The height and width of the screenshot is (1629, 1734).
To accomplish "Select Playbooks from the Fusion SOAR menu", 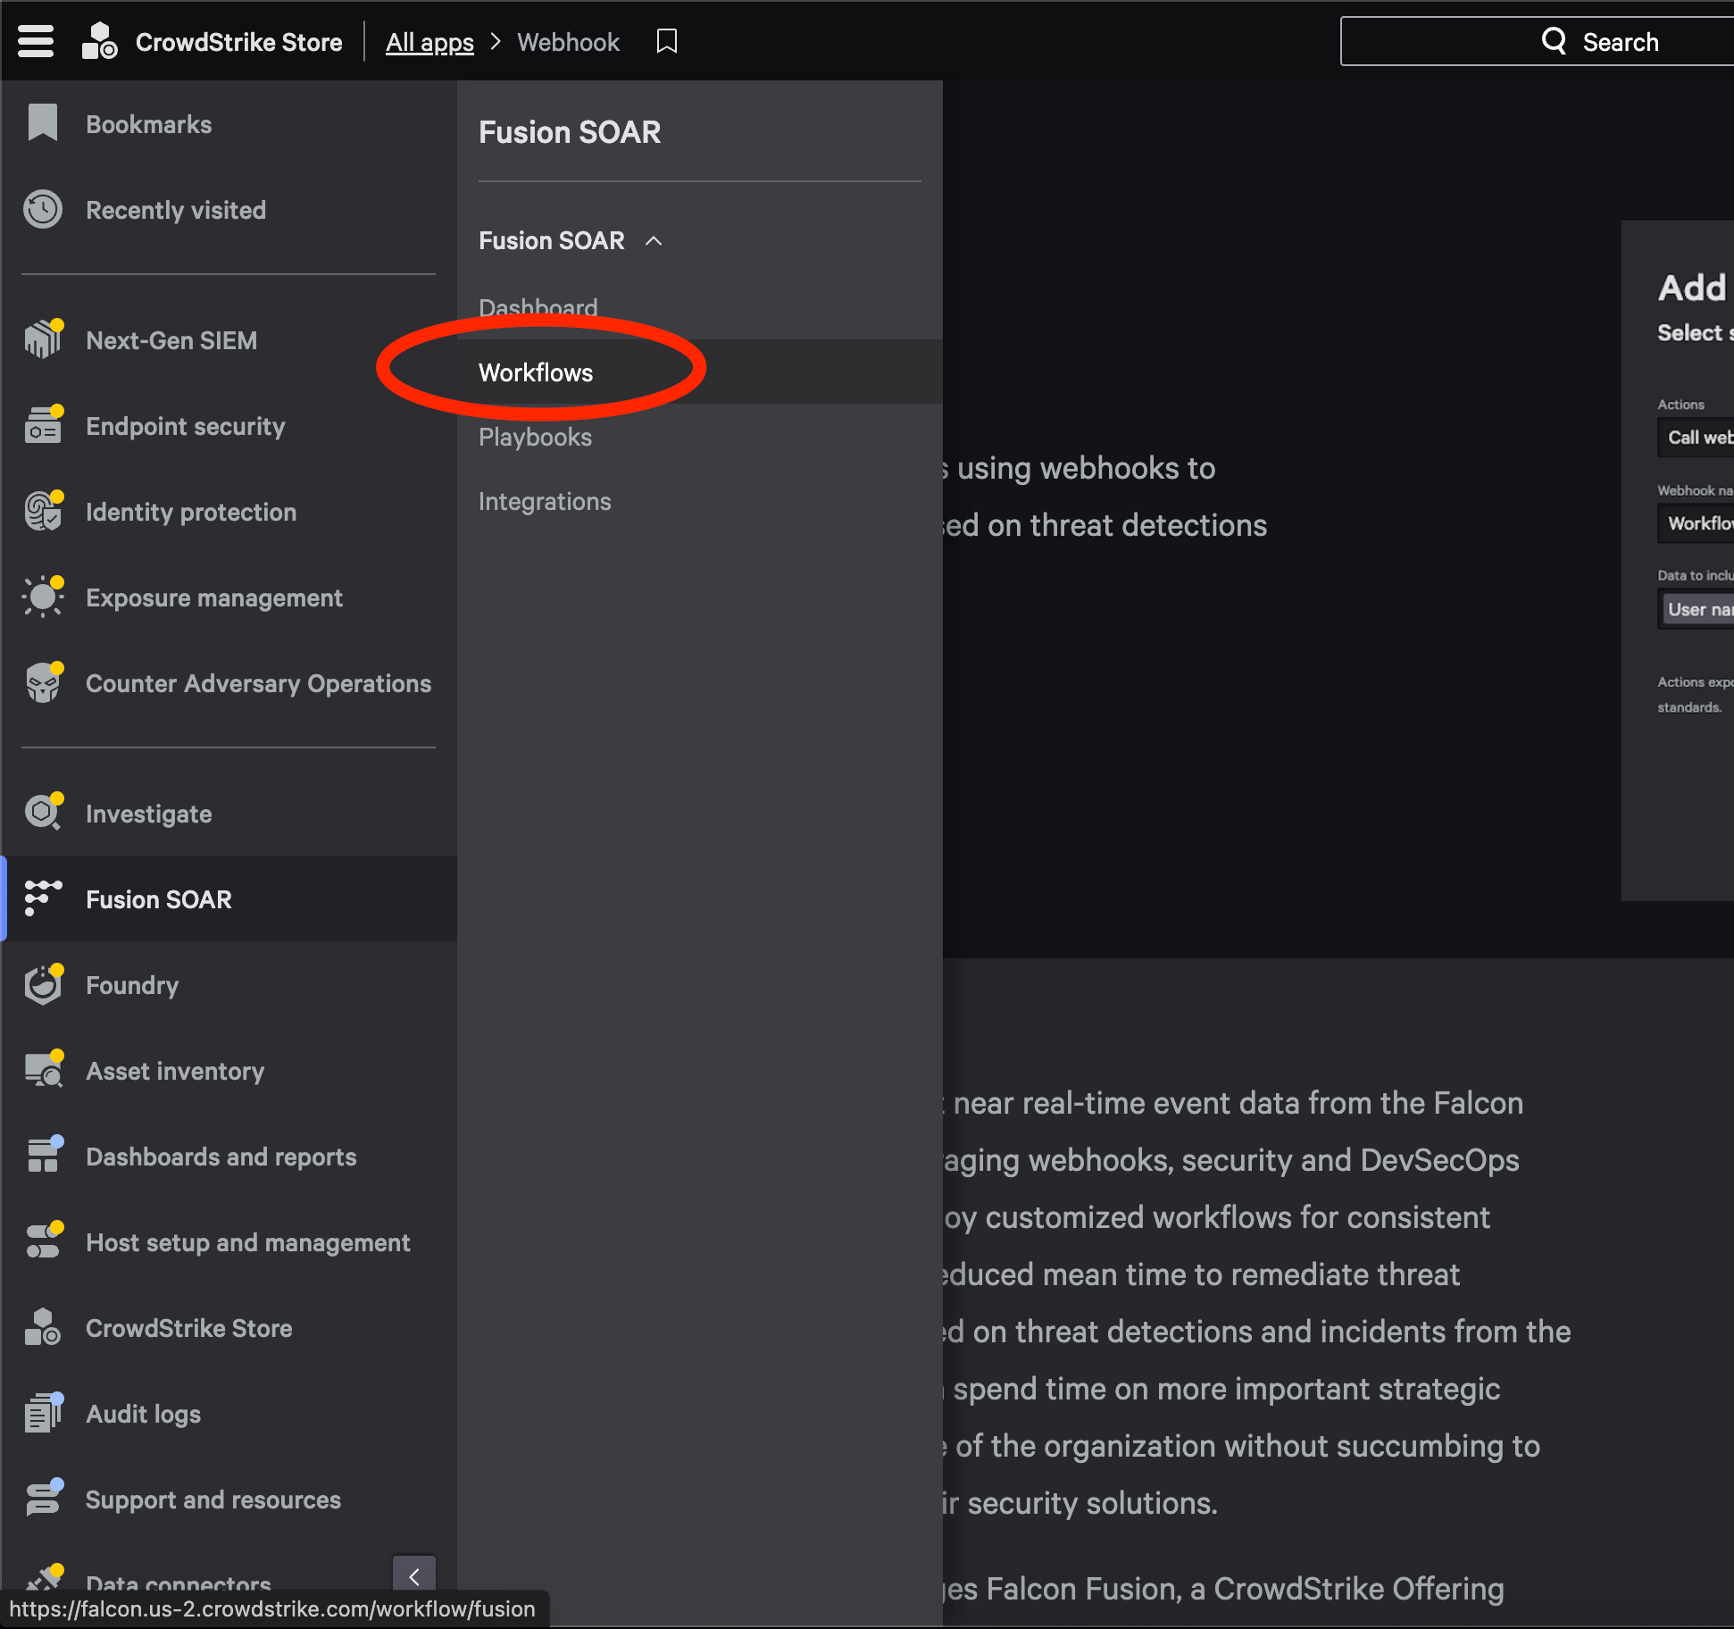I will tap(535, 437).
